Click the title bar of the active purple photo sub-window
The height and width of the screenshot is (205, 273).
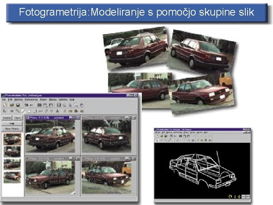tap(53, 118)
